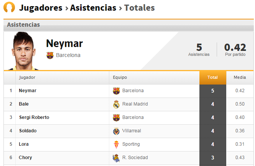Click the Real Madrid crest icon
Image resolution: width=255 pixels, height=166 pixels.
point(116,104)
